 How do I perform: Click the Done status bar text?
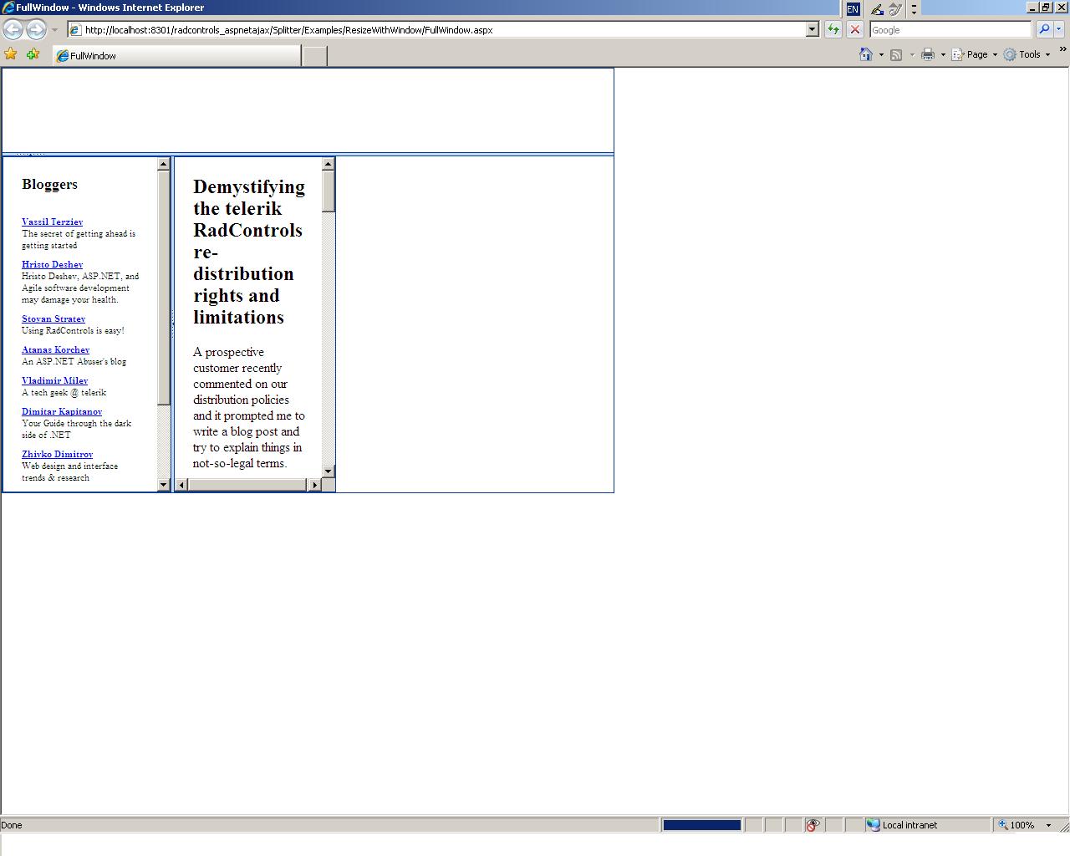pyautogui.click(x=12, y=825)
